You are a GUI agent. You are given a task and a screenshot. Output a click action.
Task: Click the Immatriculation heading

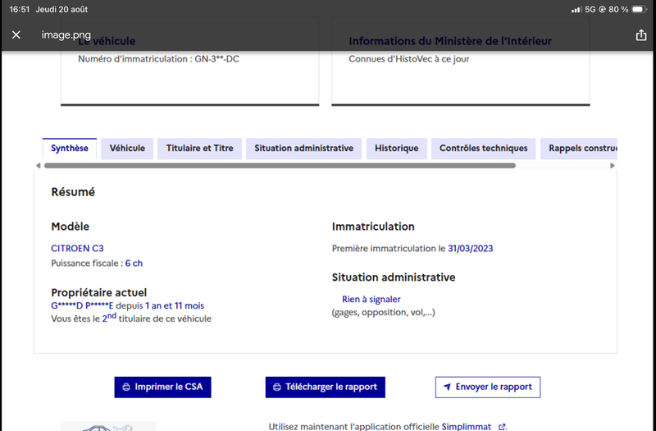click(x=373, y=227)
